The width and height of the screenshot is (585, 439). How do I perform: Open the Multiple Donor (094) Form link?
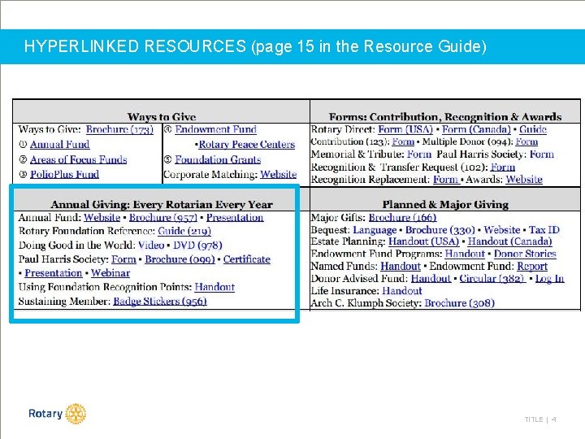[526, 141]
